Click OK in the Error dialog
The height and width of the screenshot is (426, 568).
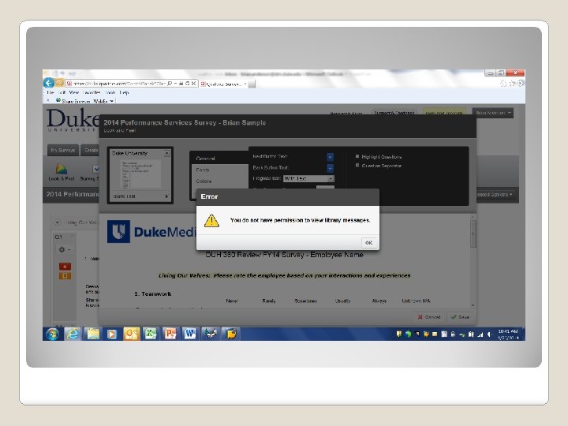point(368,243)
